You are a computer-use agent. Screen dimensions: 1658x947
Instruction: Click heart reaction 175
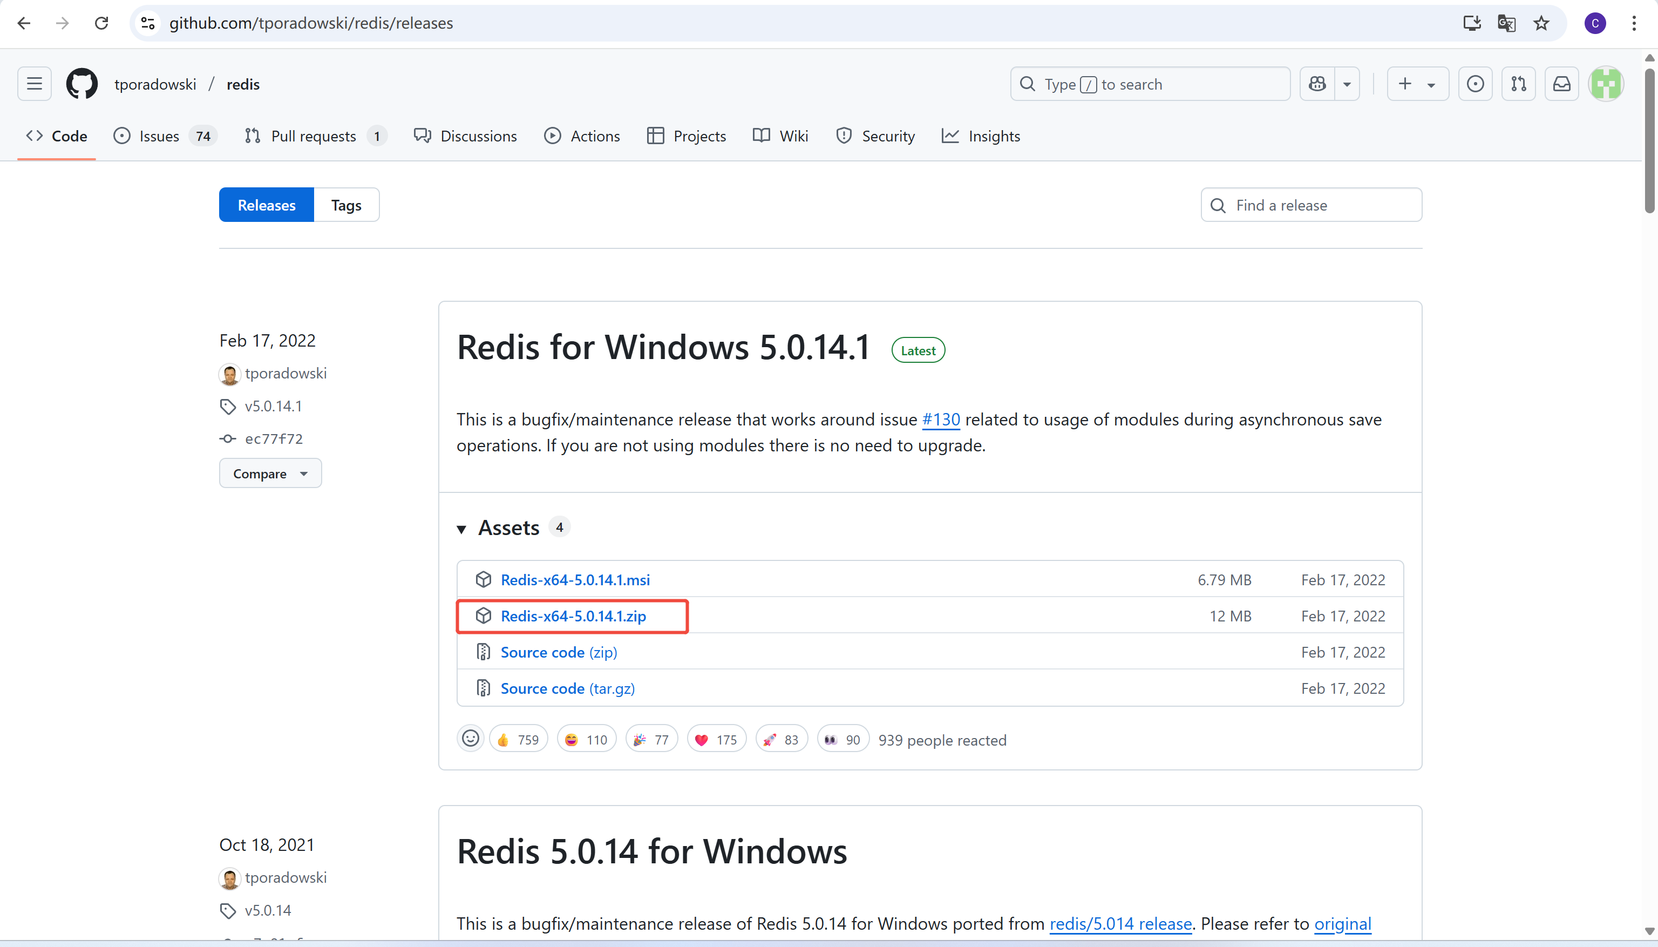pos(717,740)
